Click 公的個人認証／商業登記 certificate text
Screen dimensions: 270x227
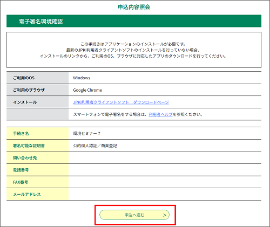tap(95, 146)
